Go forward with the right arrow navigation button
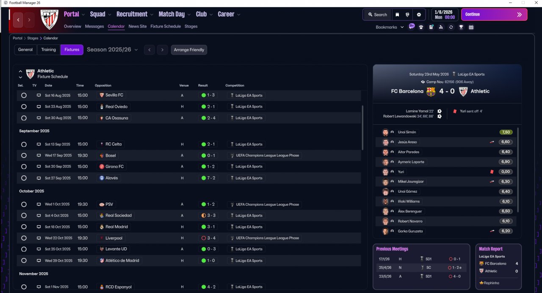Viewport: 542px width, 293px height. click(29, 20)
